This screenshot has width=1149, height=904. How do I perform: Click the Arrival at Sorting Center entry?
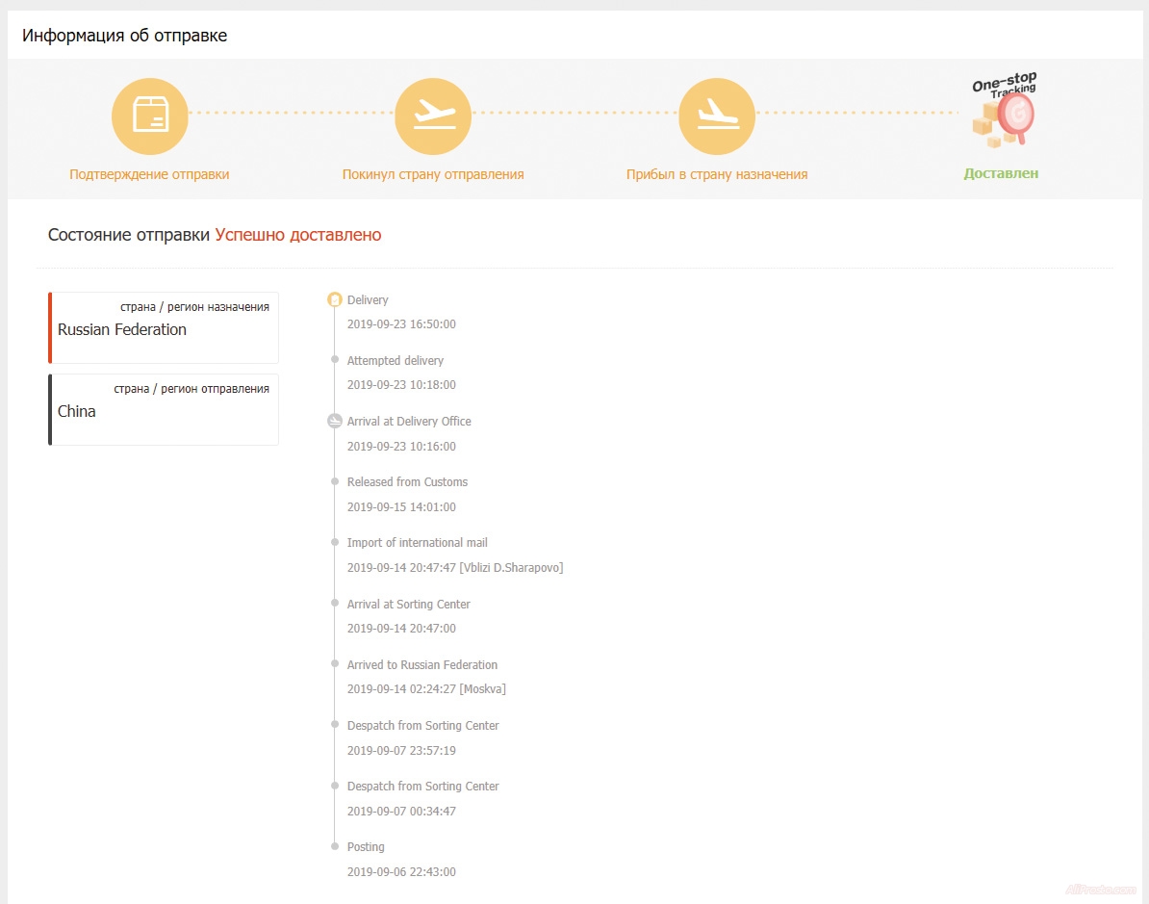click(x=408, y=605)
